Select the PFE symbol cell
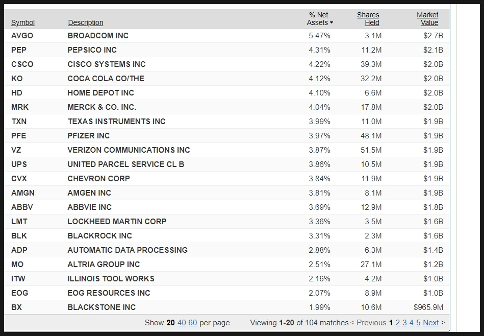The width and height of the screenshot is (484, 336). tap(18, 136)
